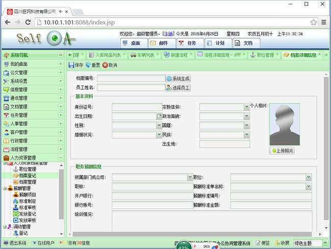Collapse the 薪酬管理 tree node

pyautogui.click(x=5, y=188)
